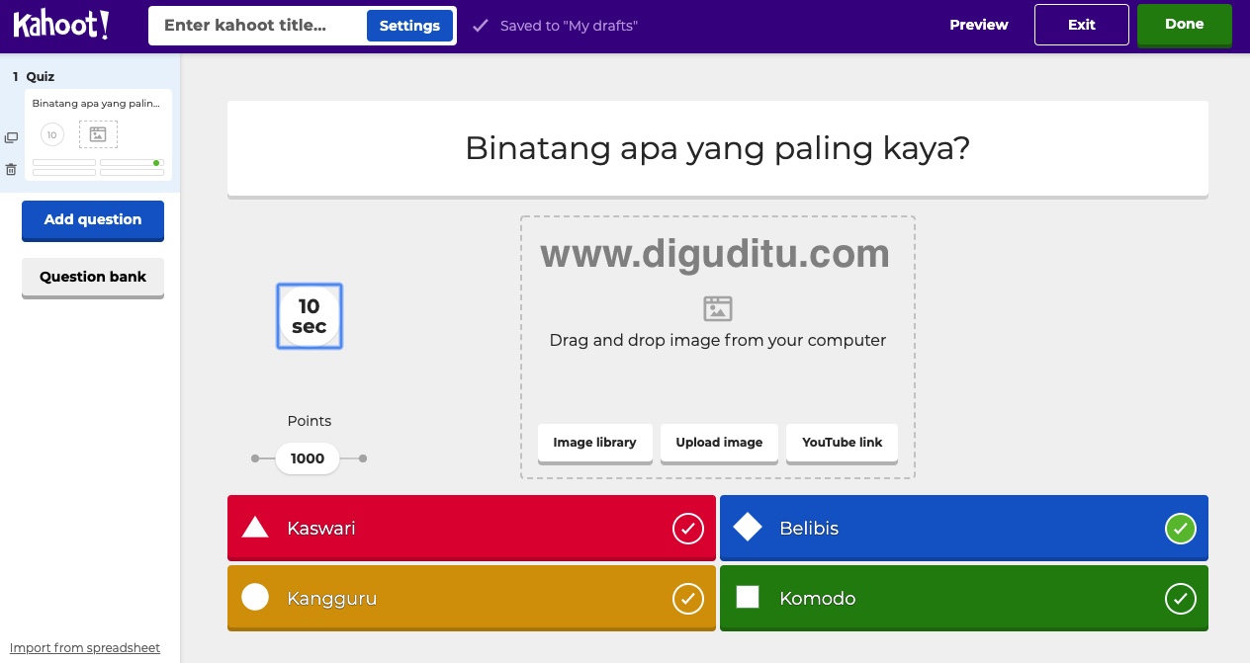
Task: Click the kahoot title input field
Action: [257, 25]
